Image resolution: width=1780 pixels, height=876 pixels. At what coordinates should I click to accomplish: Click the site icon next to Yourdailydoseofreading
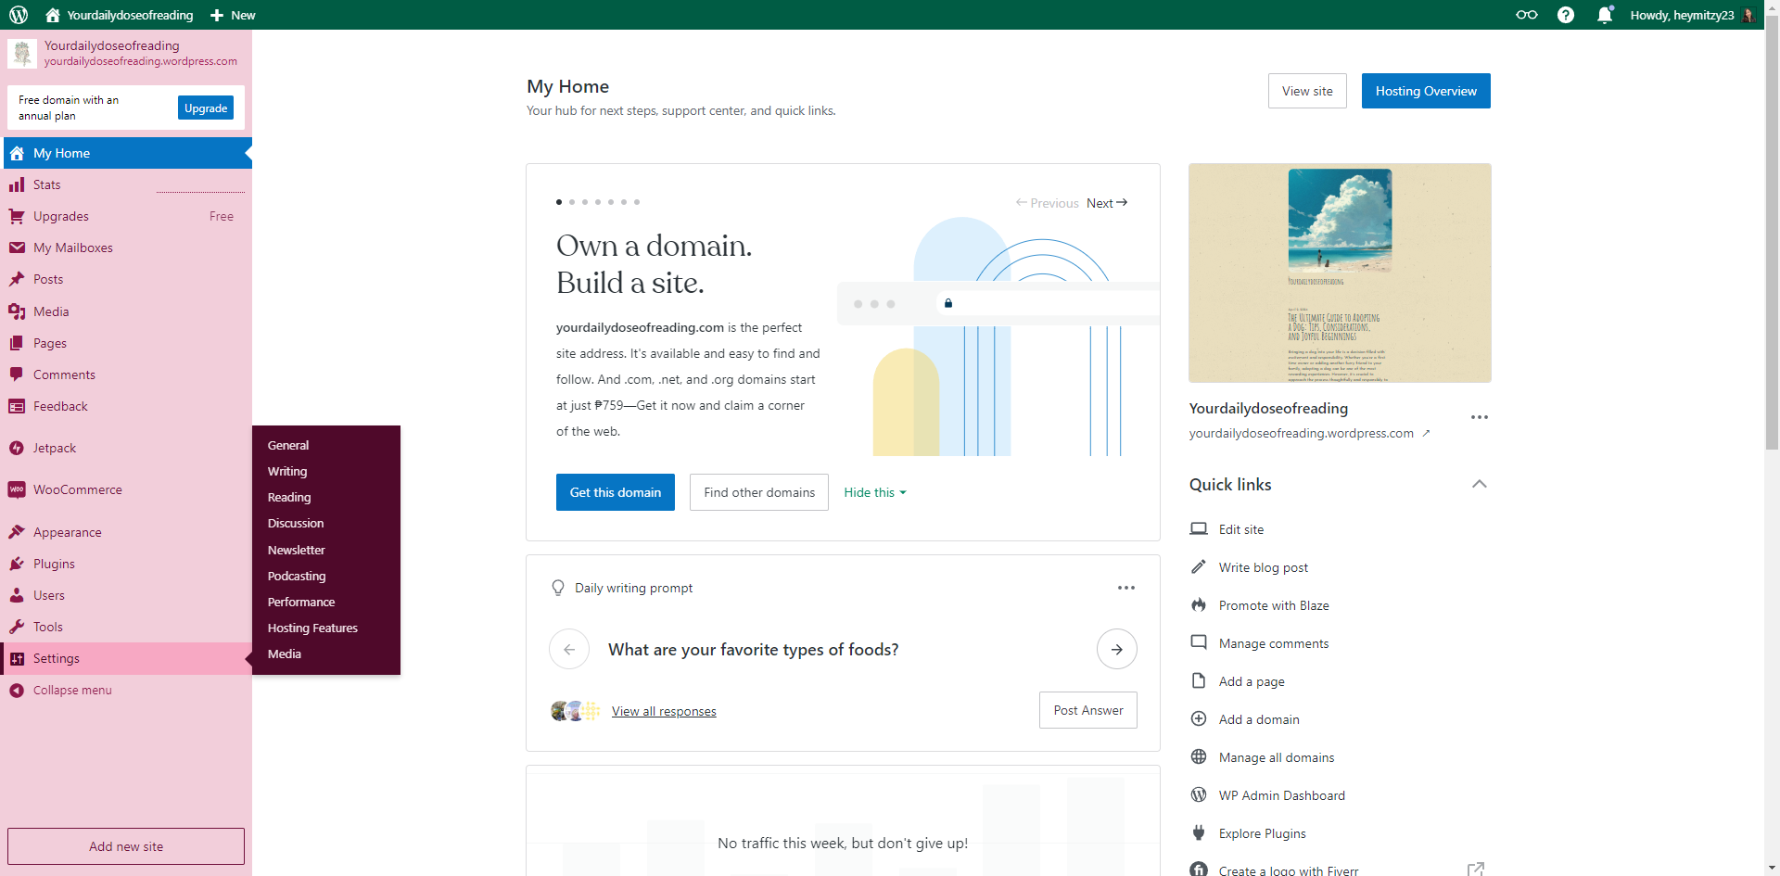[x=22, y=53]
